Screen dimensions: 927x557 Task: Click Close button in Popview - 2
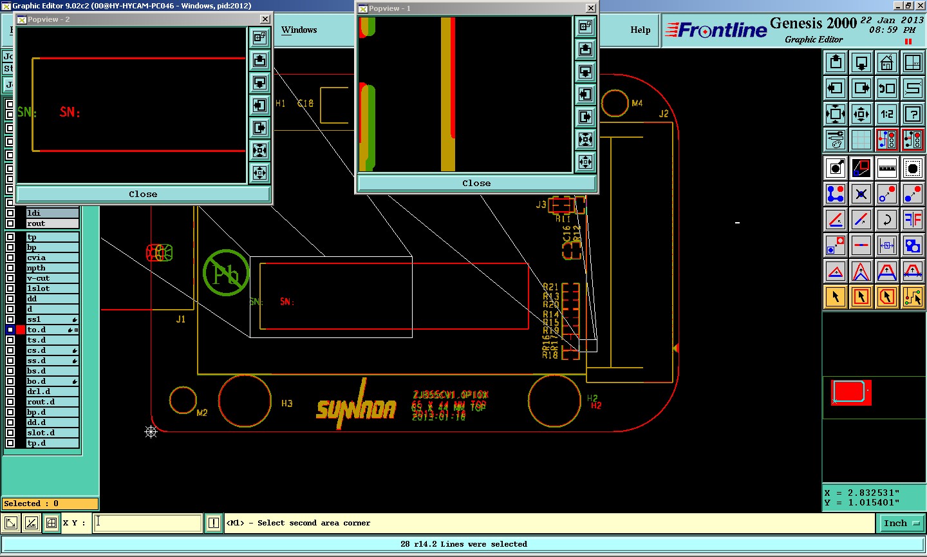[143, 194]
